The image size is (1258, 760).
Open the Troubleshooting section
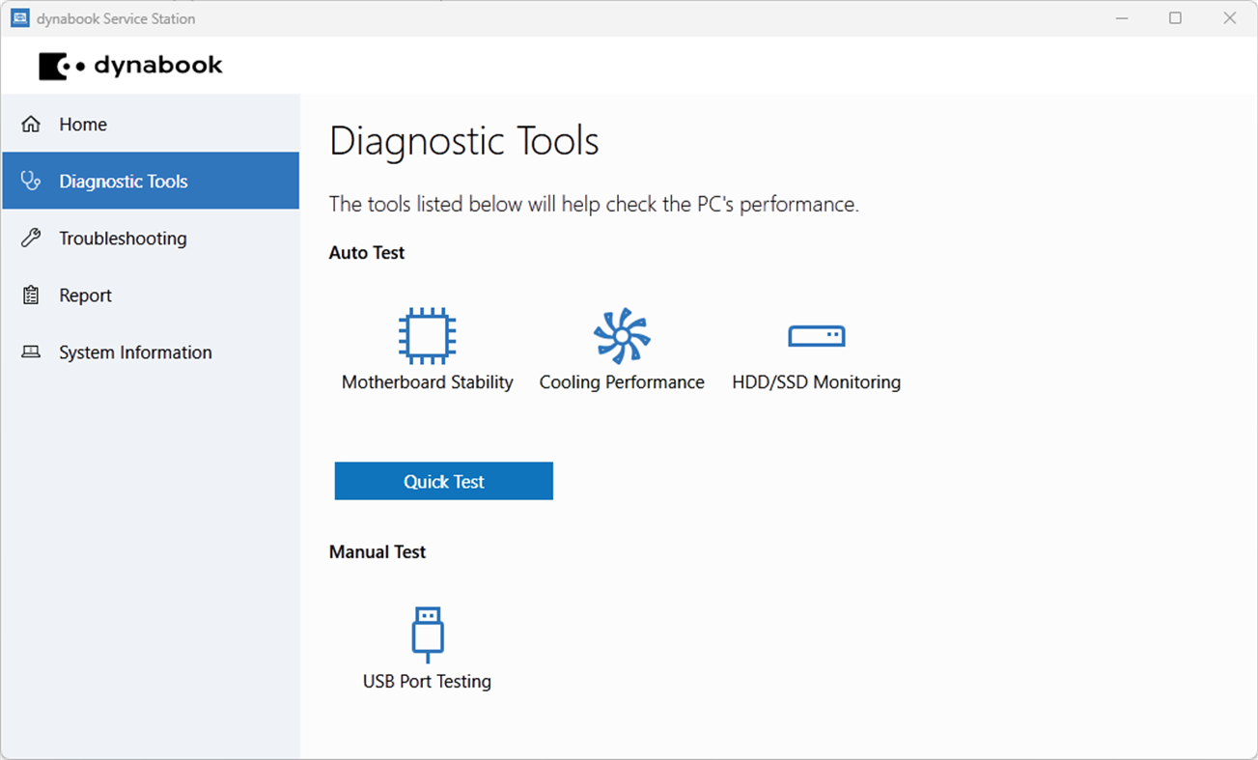click(x=123, y=238)
